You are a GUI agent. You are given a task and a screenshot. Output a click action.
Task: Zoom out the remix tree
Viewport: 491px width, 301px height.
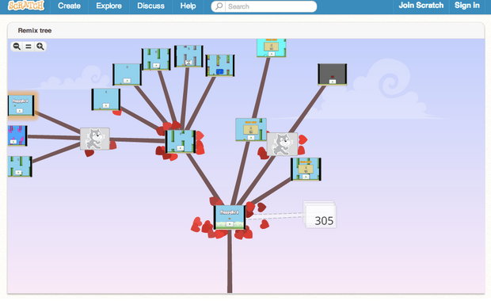tap(17, 47)
